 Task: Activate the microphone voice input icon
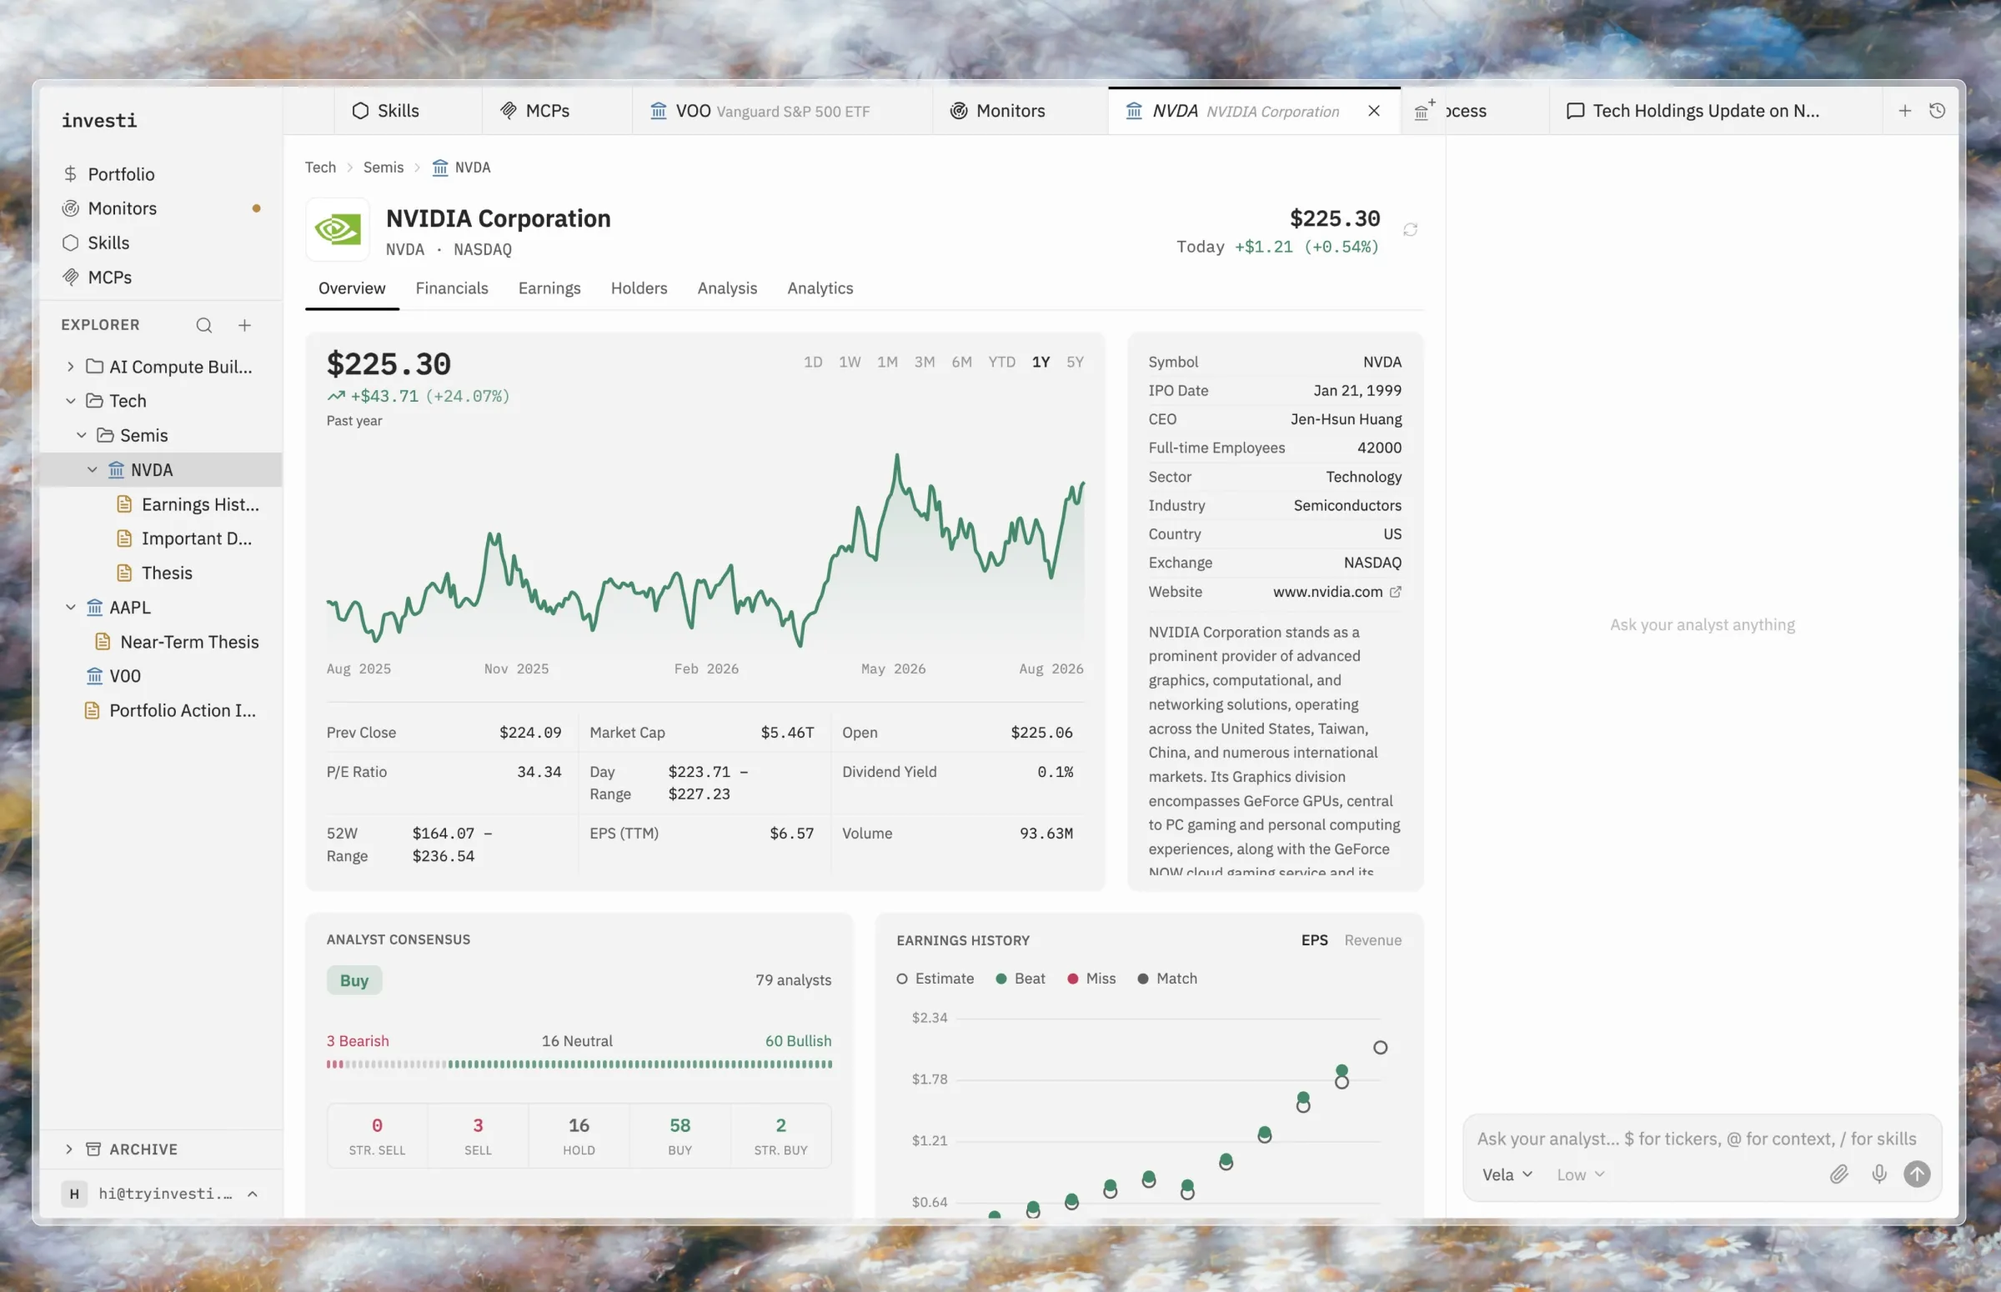coord(1878,1174)
